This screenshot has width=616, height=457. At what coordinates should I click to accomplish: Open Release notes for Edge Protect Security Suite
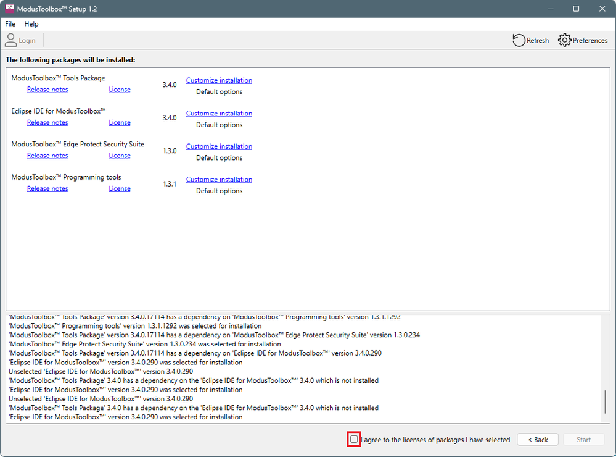point(47,155)
